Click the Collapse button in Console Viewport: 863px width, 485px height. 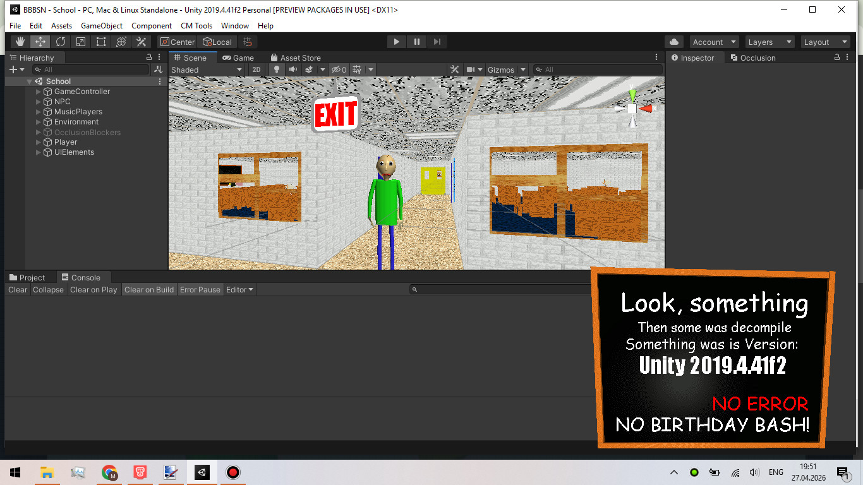48,290
